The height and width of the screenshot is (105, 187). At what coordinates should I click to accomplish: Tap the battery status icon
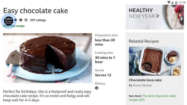tap(176, 2)
